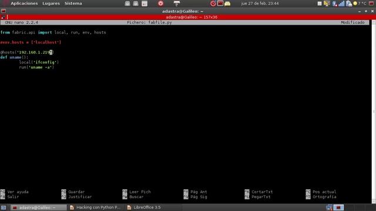Click the active red workspace in the switcher
The image size is (376, 211).
click(x=338, y=207)
